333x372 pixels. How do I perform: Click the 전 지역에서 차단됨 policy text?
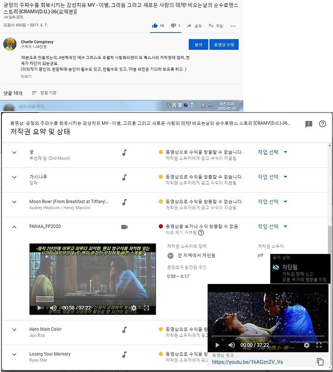coord(197,256)
